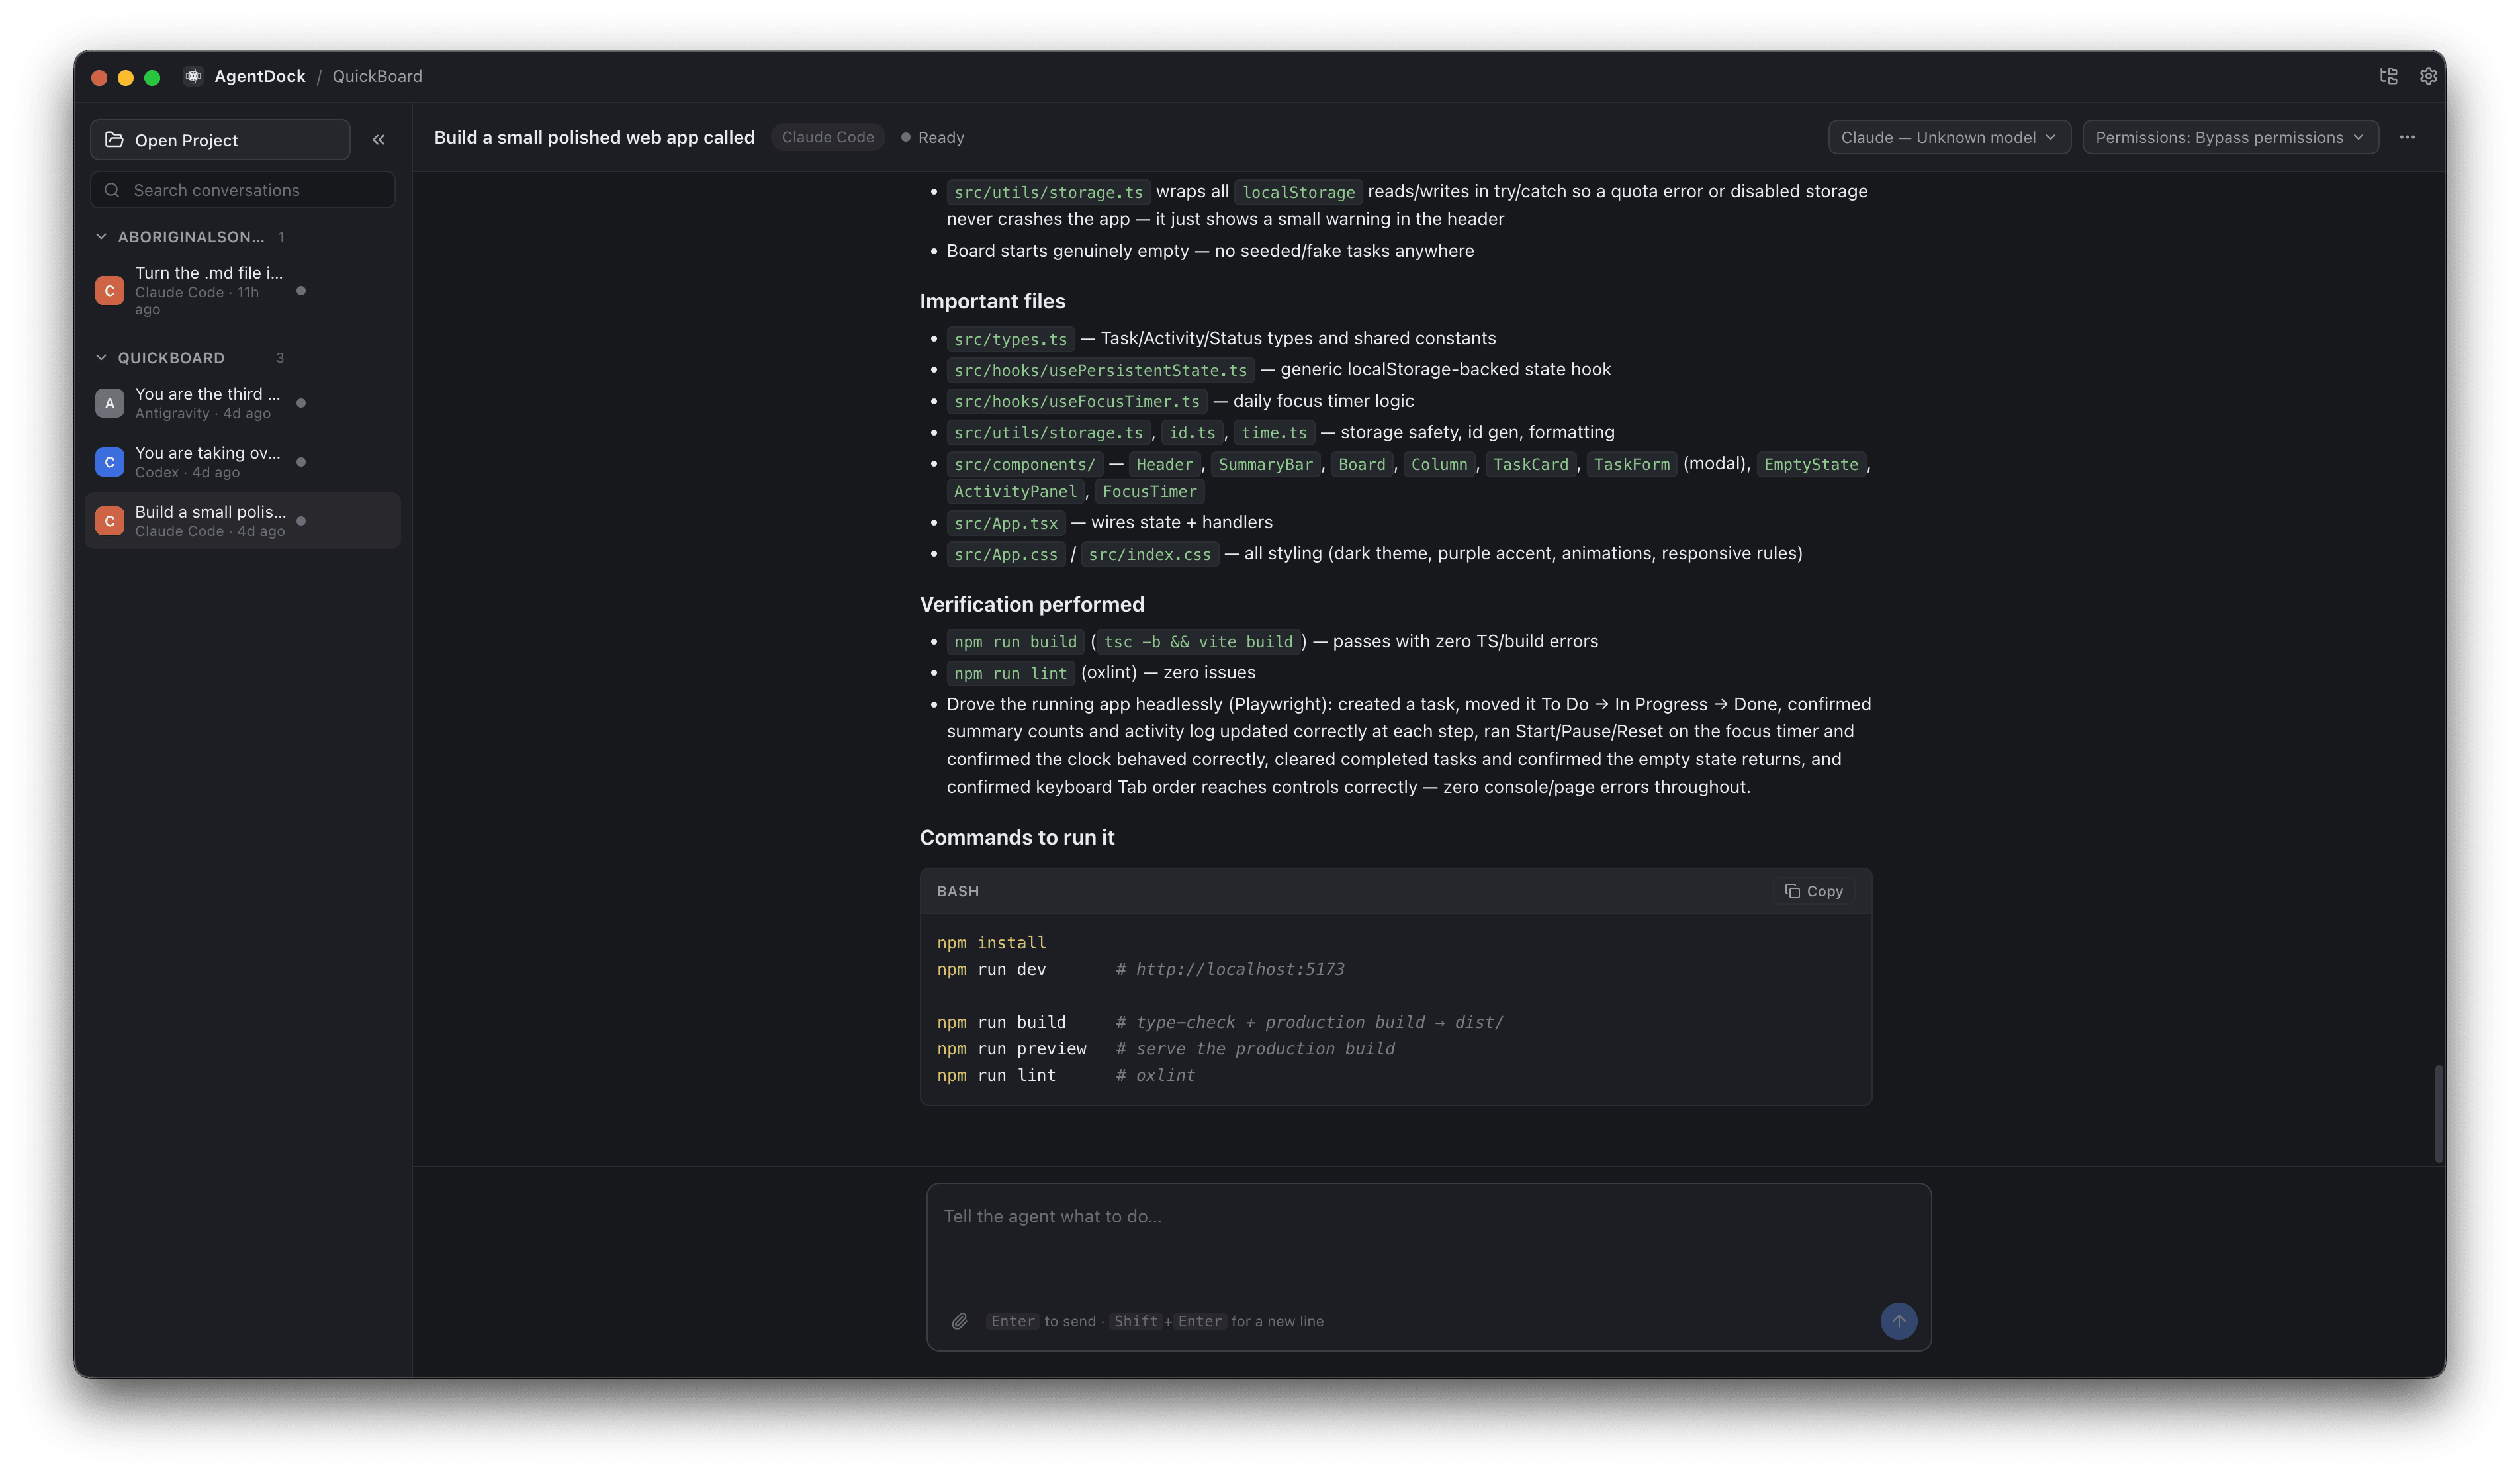Select 'Build a small polis...' conversation
2520x1476 pixels.
click(x=243, y=521)
